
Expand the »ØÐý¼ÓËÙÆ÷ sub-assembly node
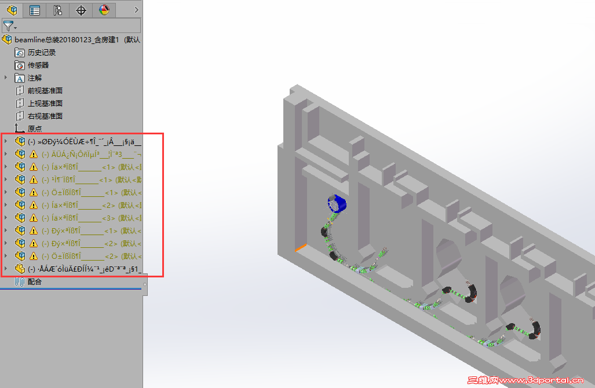coord(6,141)
